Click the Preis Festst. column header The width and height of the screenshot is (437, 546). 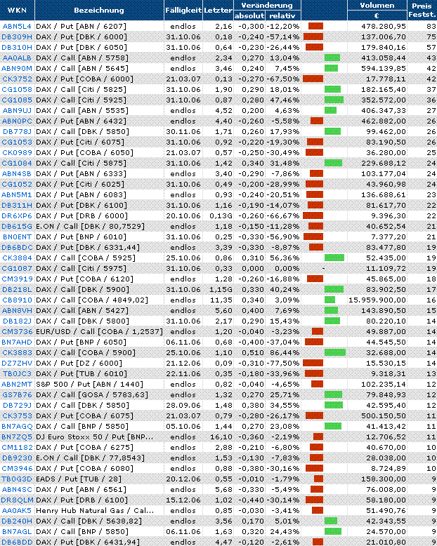coord(422,10)
